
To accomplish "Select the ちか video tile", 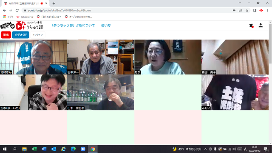I will [x=168, y=57].
